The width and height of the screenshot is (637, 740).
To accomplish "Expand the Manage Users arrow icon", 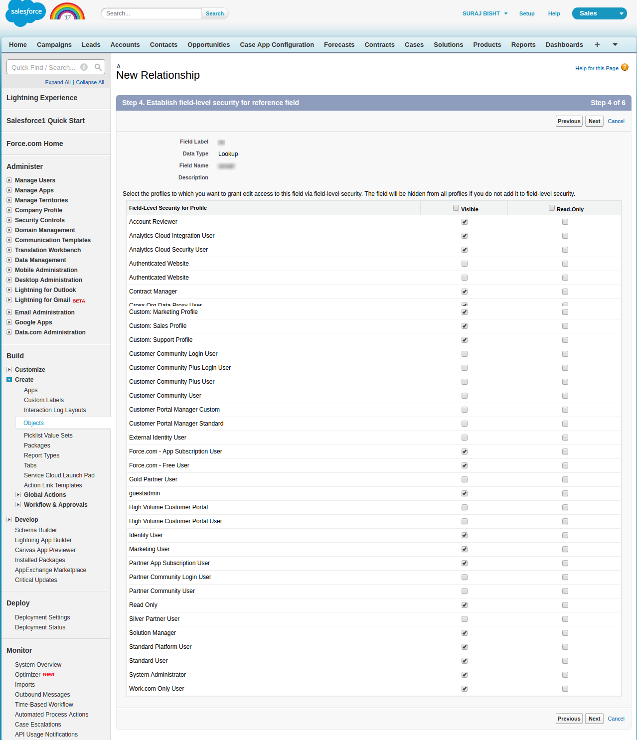I will click(x=9, y=180).
